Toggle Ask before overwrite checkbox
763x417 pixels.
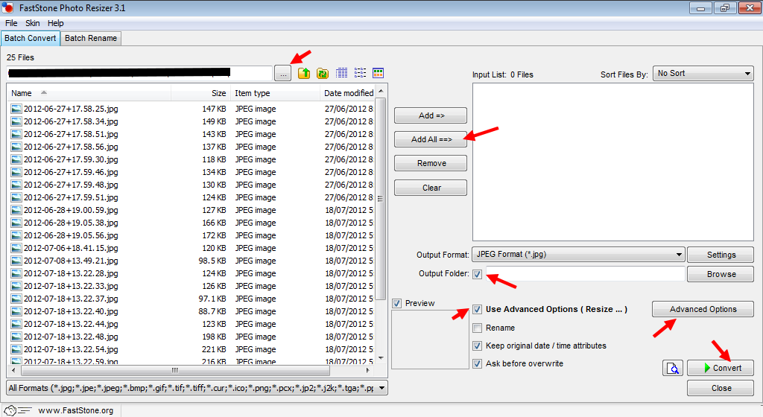tap(478, 363)
